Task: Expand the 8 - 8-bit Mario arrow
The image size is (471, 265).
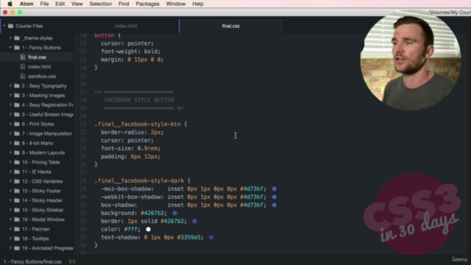Action: tap(10, 144)
